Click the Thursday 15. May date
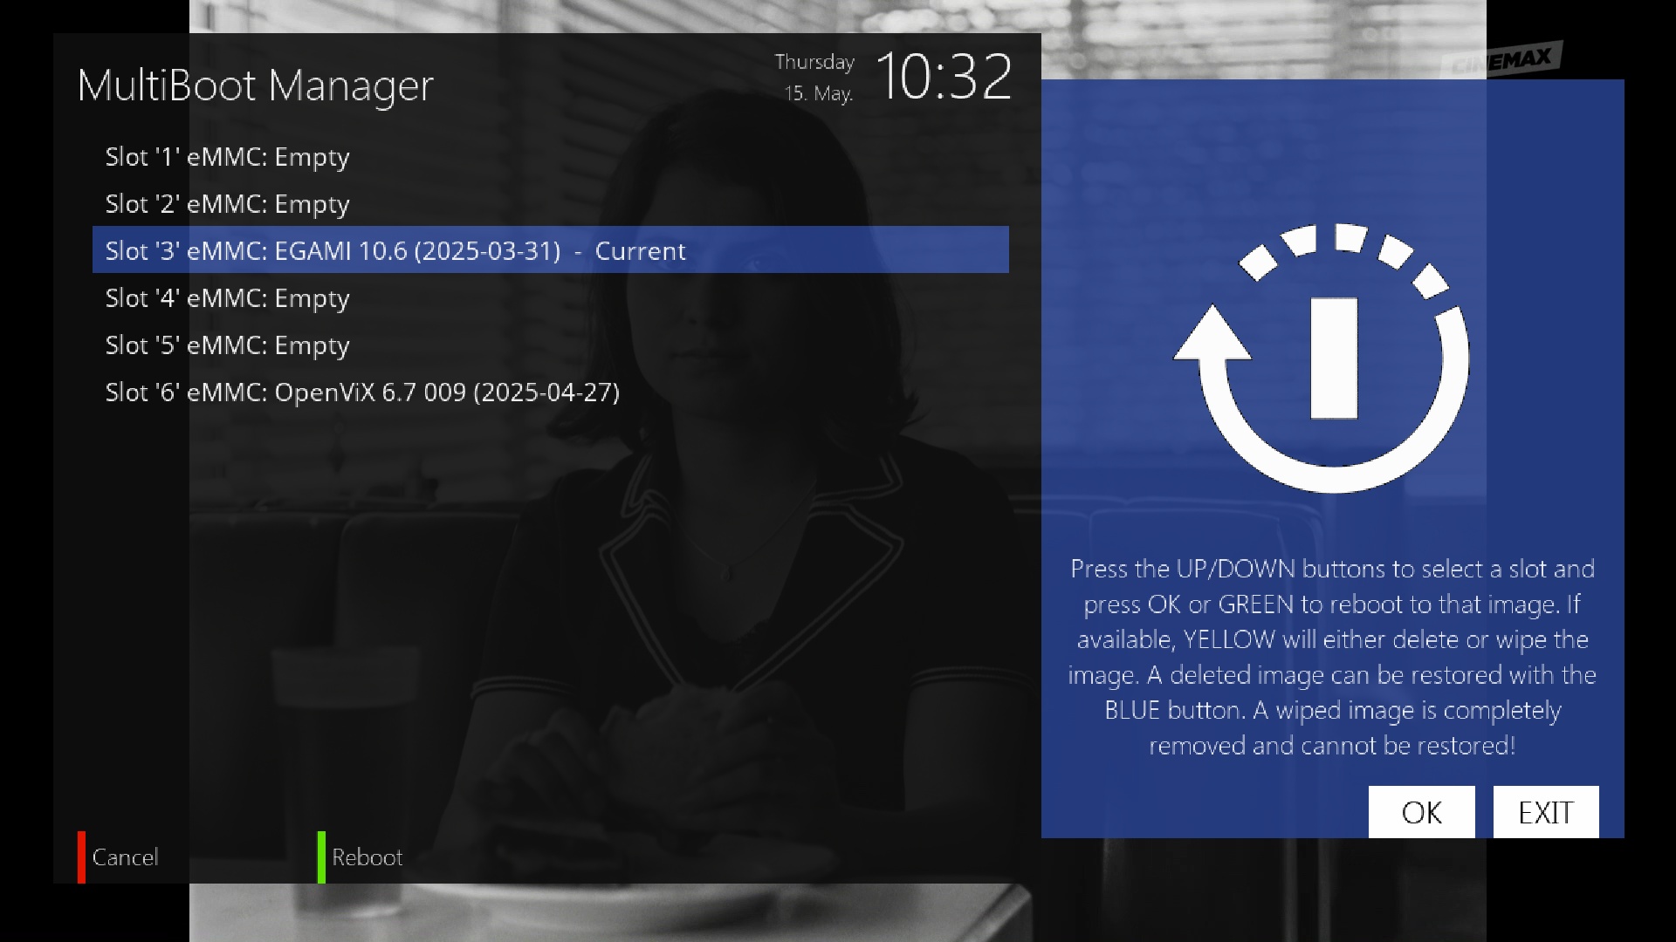 coord(816,77)
